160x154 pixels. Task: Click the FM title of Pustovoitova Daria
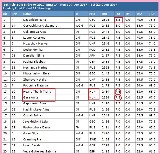78,127
